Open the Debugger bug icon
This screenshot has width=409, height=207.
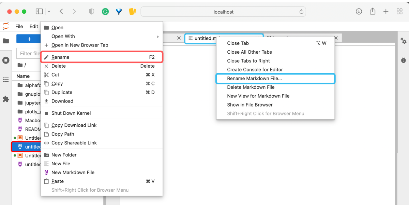tap(404, 60)
